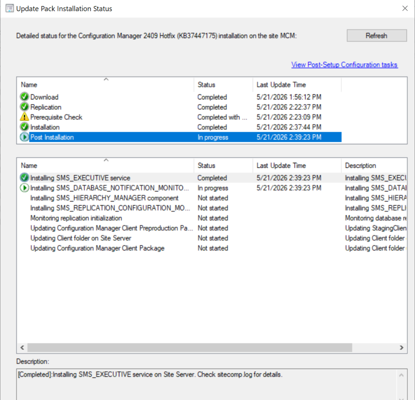
Task: Click horizontal scrollbar right arrow in lower list
Action: pos(402,348)
